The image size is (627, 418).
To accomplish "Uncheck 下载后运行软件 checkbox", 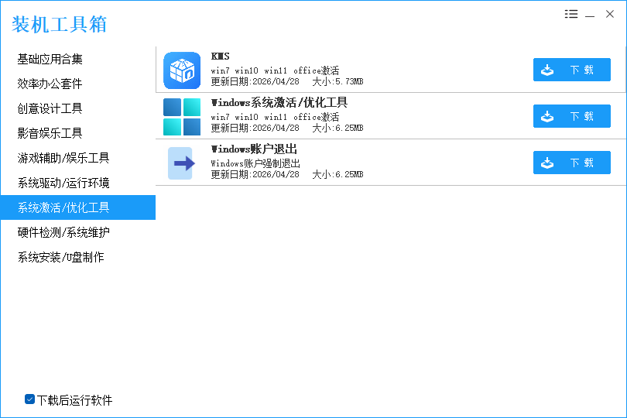I will (x=29, y=399).
